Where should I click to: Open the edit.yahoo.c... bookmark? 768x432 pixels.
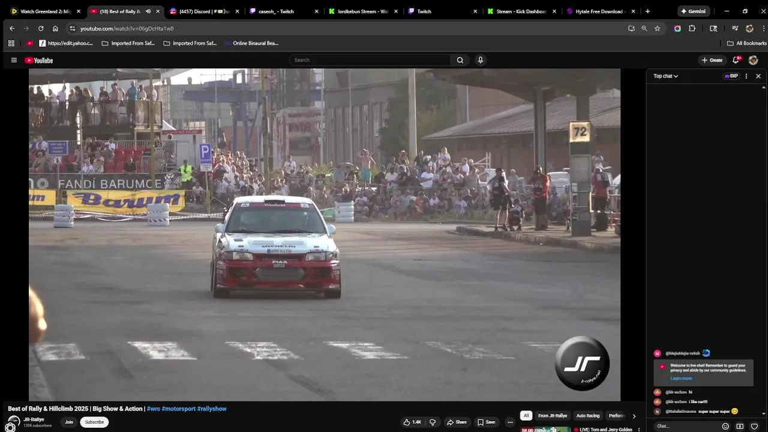point(66,43)
